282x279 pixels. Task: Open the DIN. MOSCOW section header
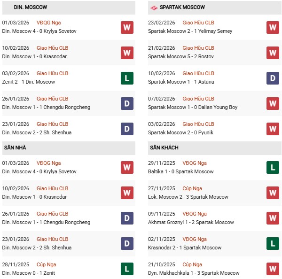(18, 8)
